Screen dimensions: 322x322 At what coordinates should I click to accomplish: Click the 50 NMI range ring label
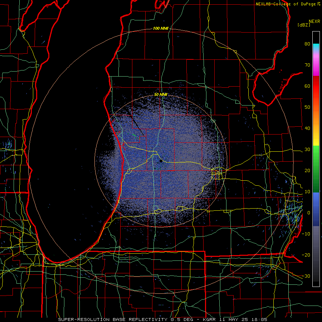161,95
